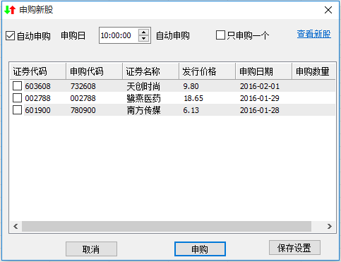Increase the time with the up spinner arrow
The image size is (341, 262).
pos(143,32)
